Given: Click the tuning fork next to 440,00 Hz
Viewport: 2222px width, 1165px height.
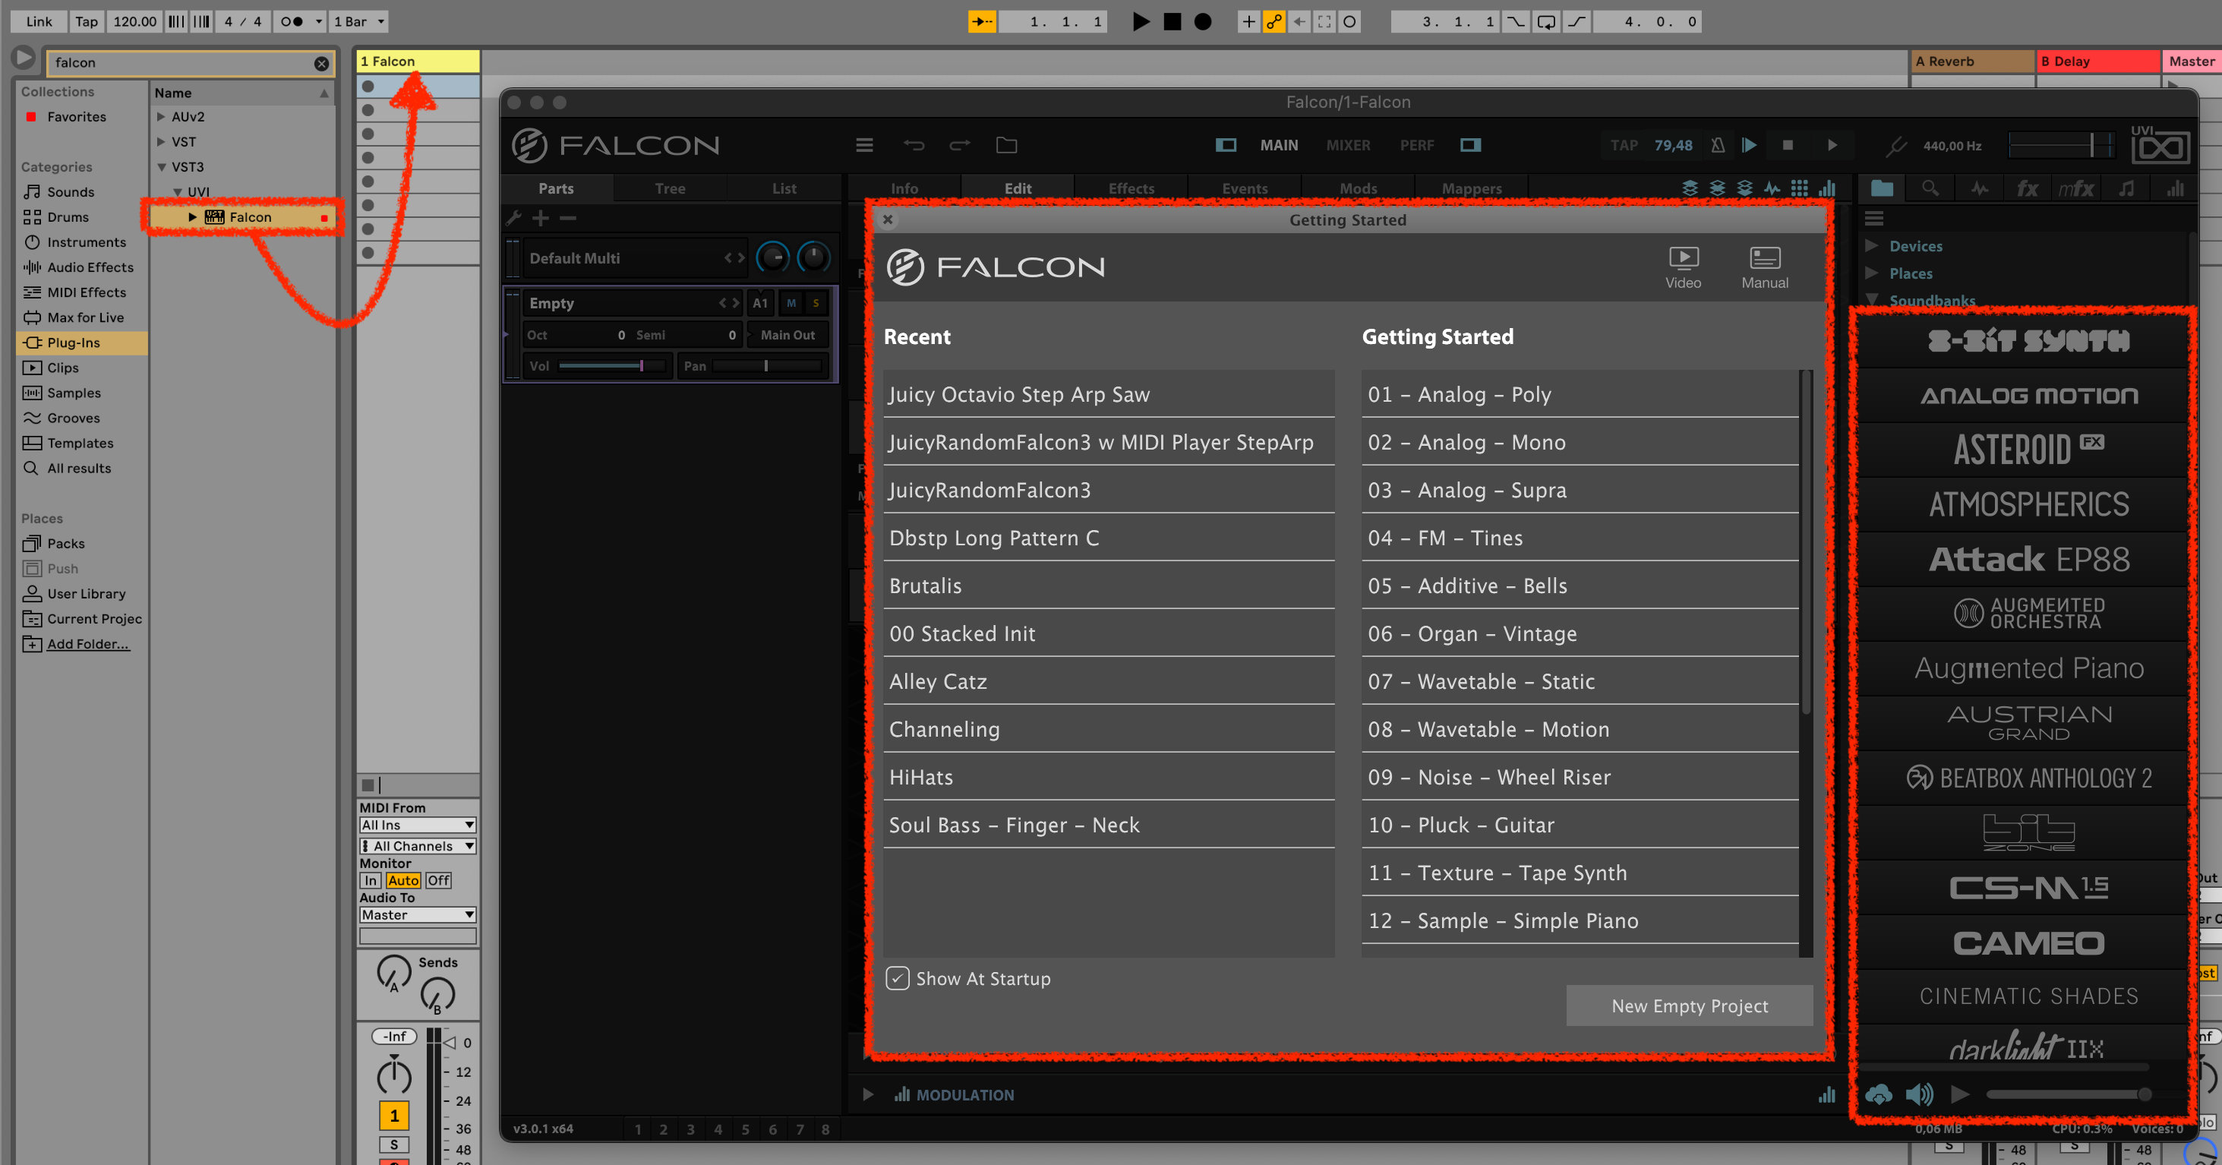Looking at the screenshot, I should [x=1895, y=145].
